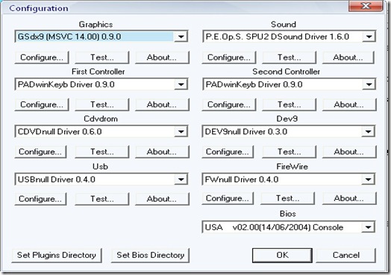
Task: Open About for the Cdvdrom plugin
Action: pyautogui.click(x=162, y=152)
